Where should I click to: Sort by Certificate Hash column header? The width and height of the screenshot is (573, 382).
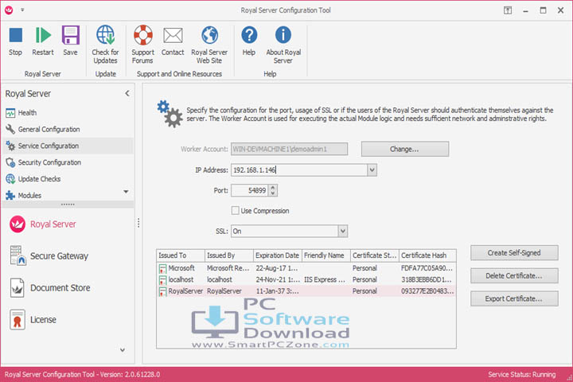[427, 255]
